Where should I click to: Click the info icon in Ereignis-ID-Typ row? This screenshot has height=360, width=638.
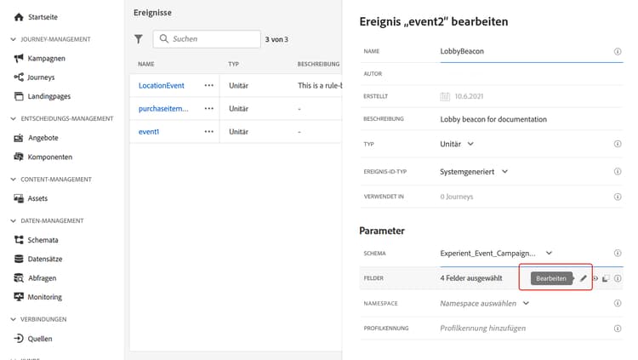(618, 171)
